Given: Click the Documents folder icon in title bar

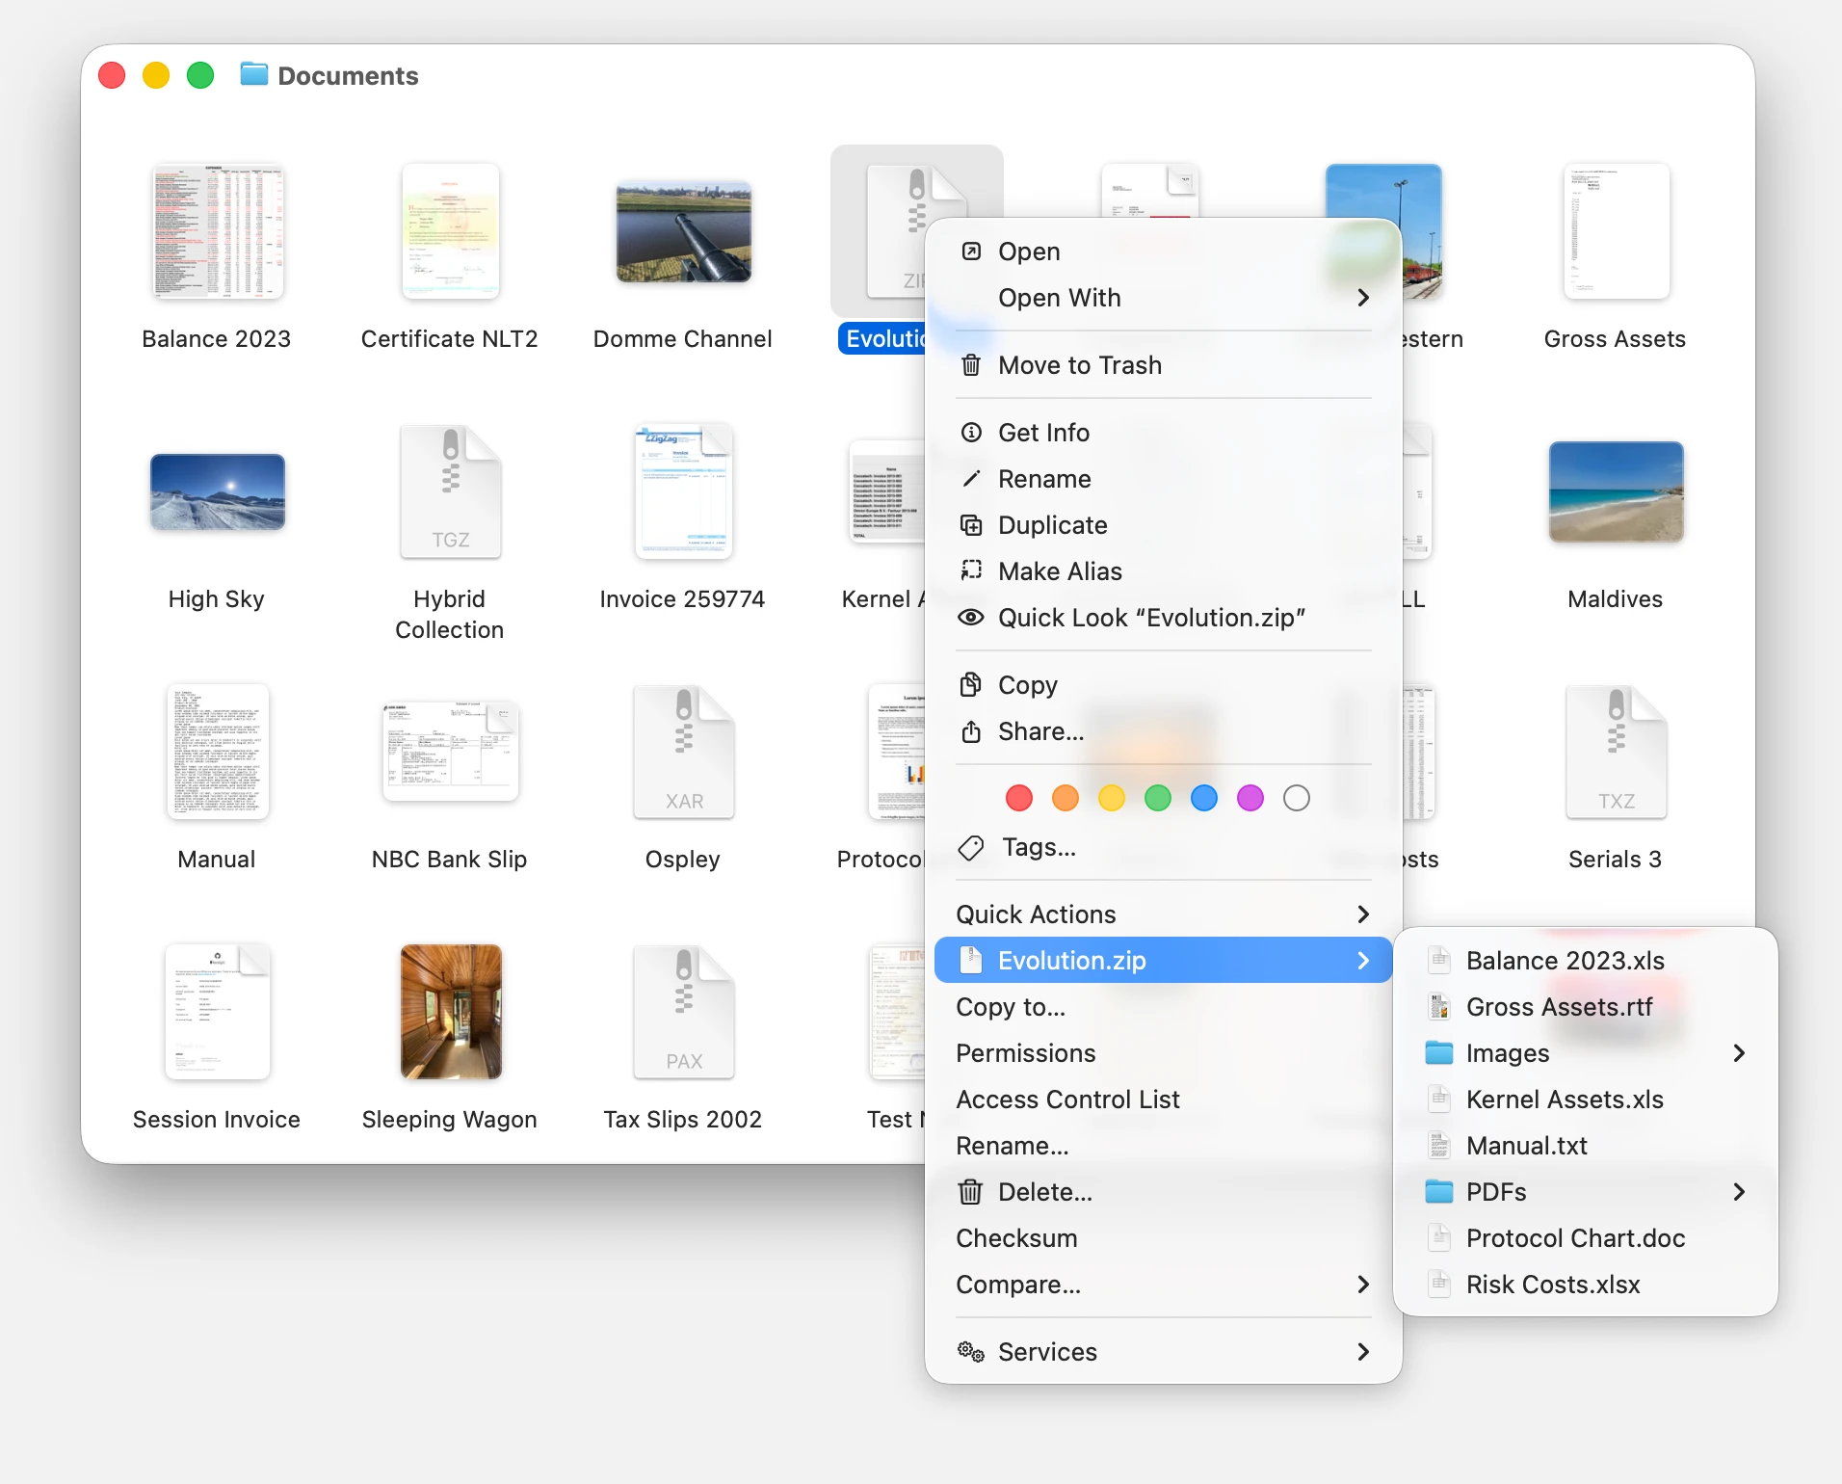Looking at the screenshot, I should (253, 74).
